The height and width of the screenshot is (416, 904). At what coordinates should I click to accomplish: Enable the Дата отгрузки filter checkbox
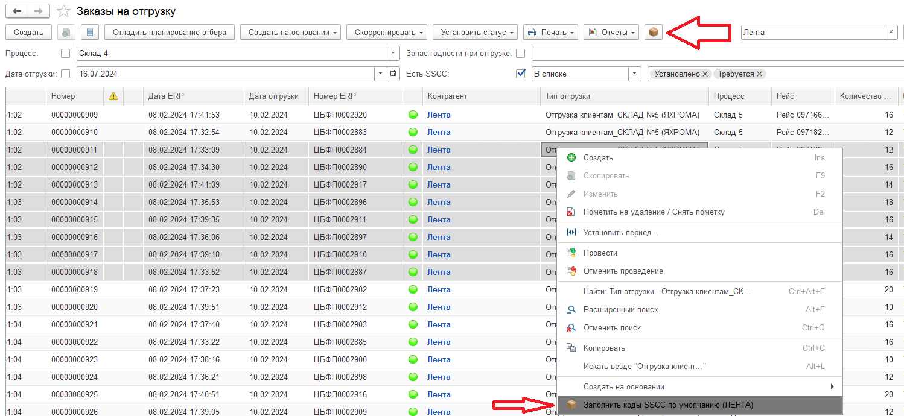66,74
